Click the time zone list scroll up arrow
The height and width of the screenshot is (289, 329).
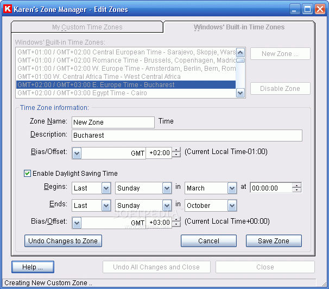pyautogui.click(x=241, y=52)
